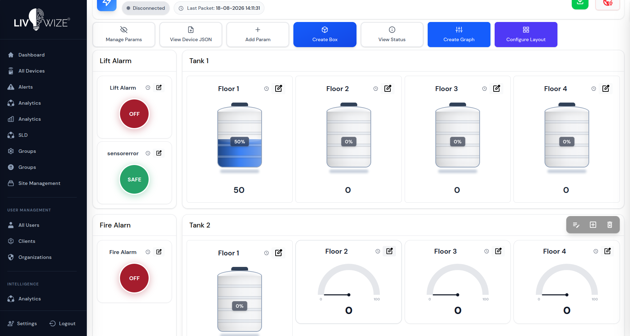Click the add-box icon in Tank 2 toolbar
Screen dimensions: 630x336
[x=593, y=225]
